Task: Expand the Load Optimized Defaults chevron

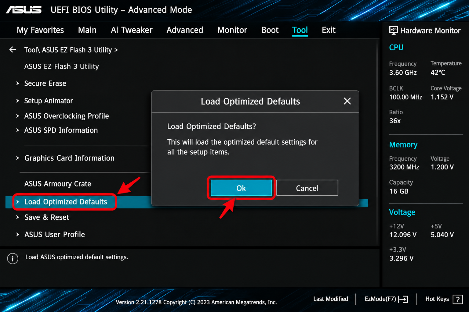Action: coord(18,202)
